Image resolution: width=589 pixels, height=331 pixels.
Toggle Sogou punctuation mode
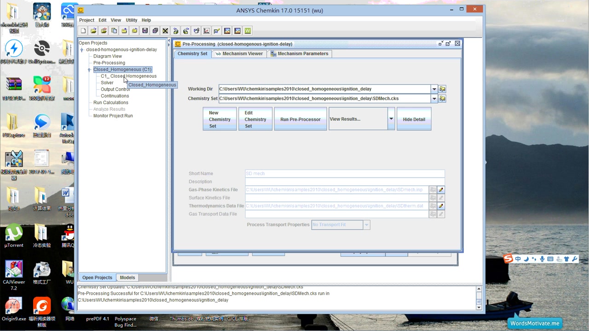coord(534,259)
